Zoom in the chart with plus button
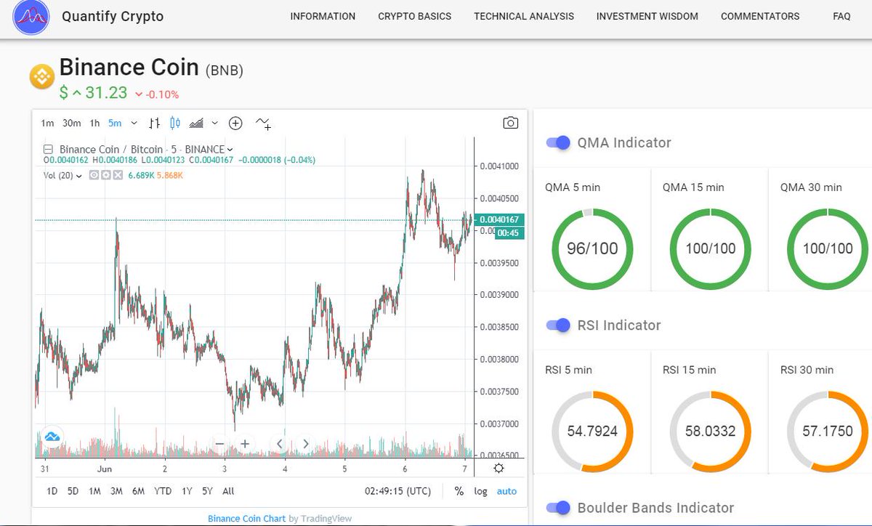Screen dimensions: 872x526 tap(245, 444)
